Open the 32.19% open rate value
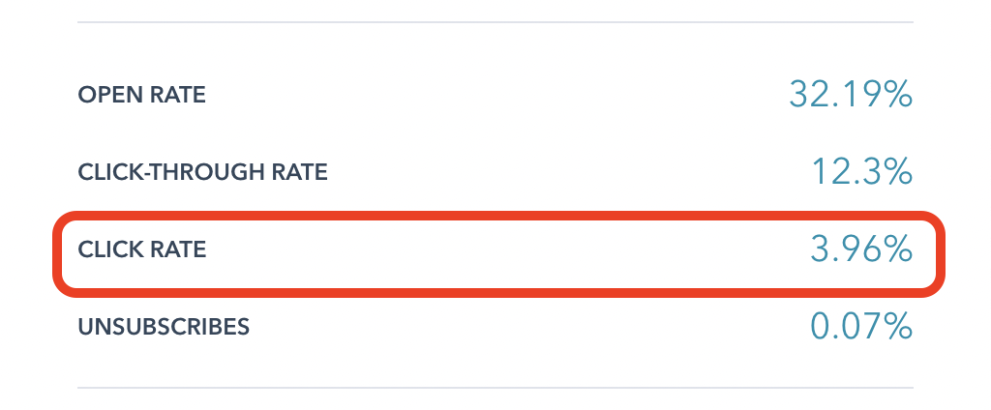Screen dimensions: 991x410 pos(850,94)
